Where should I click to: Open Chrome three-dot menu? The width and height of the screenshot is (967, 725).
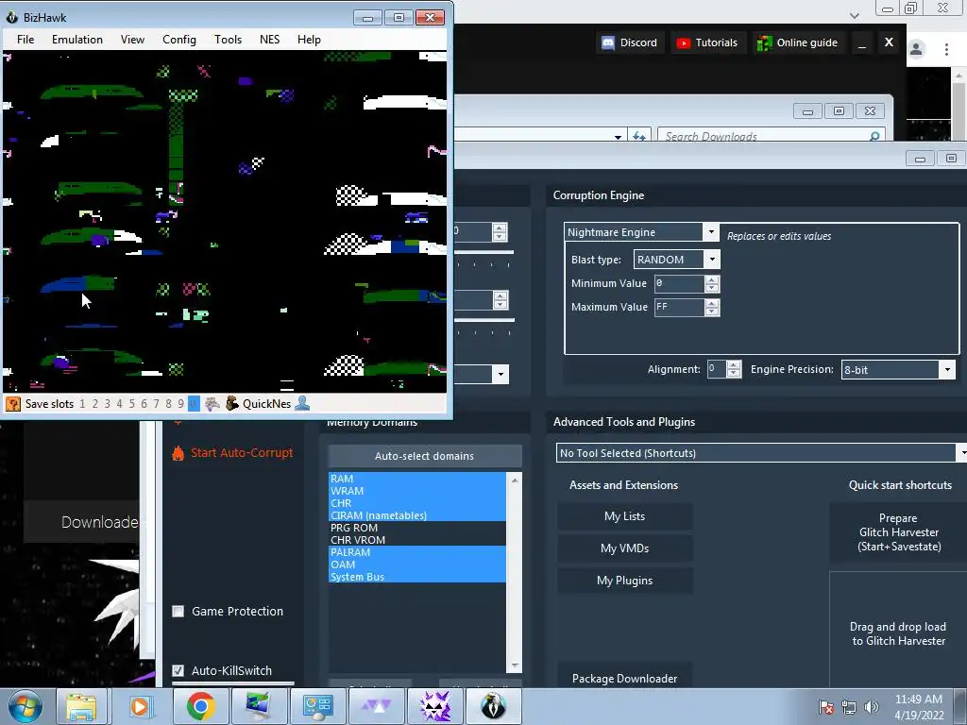946,49
